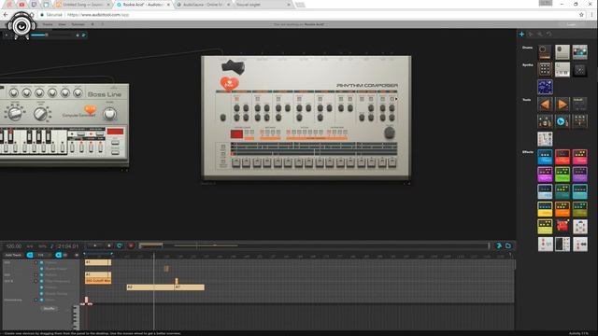Select the left-pointing orange arrow tool
Viewport: 598px width, 336px height.
pos(545,104)
